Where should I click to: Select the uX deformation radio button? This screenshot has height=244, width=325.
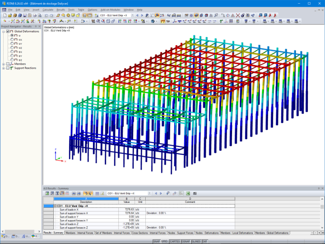(x=12, y=39)
